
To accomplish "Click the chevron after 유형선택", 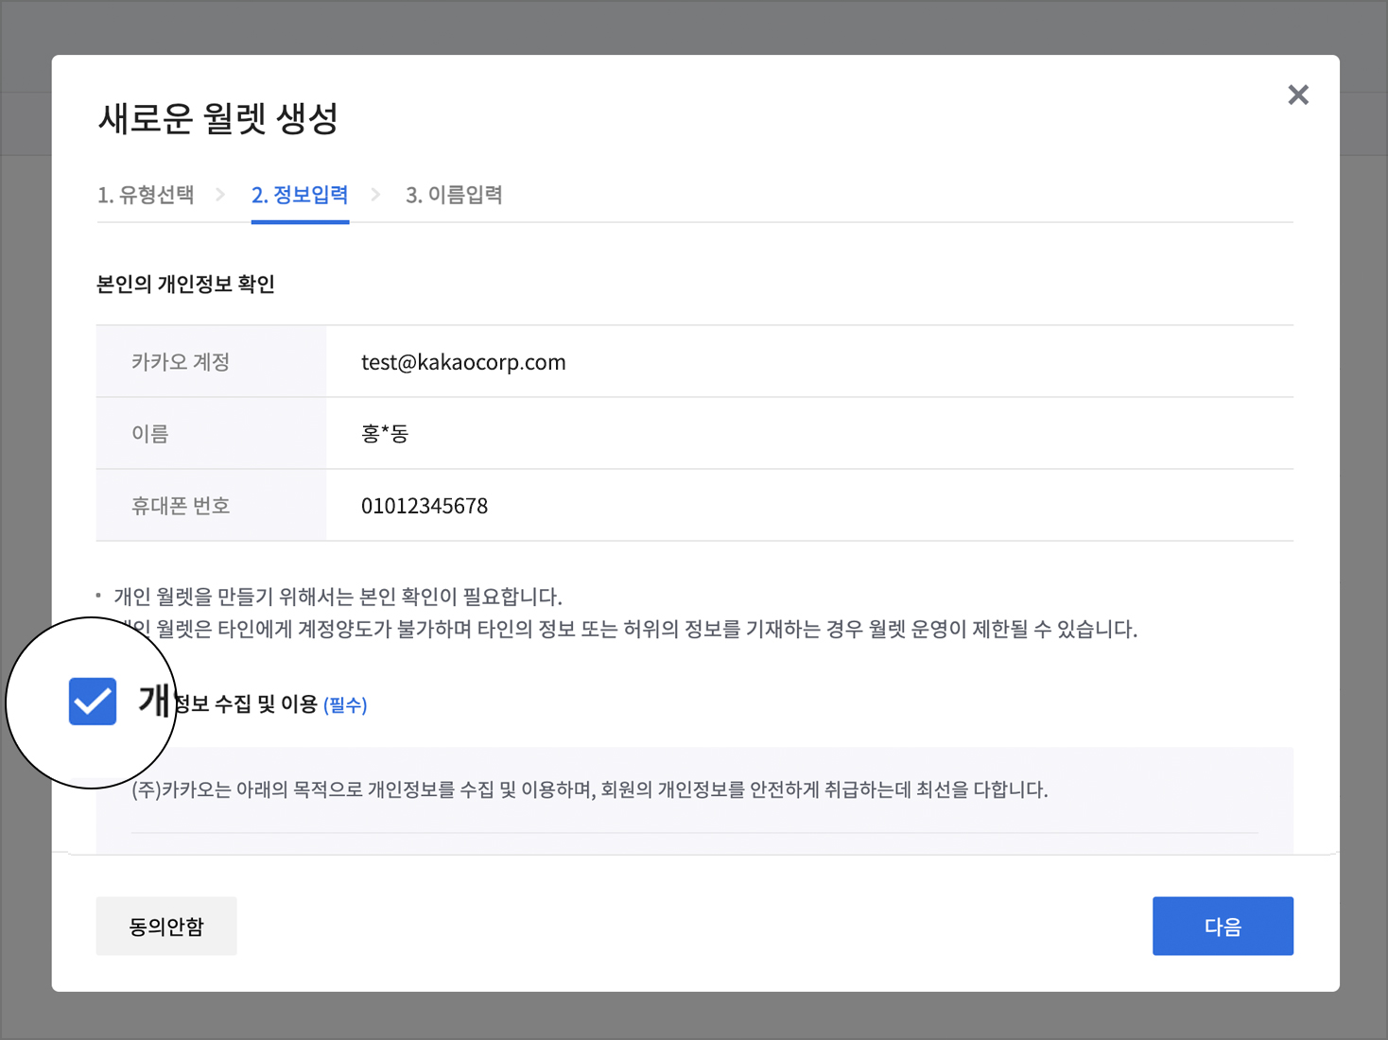I will coord(220,195).
